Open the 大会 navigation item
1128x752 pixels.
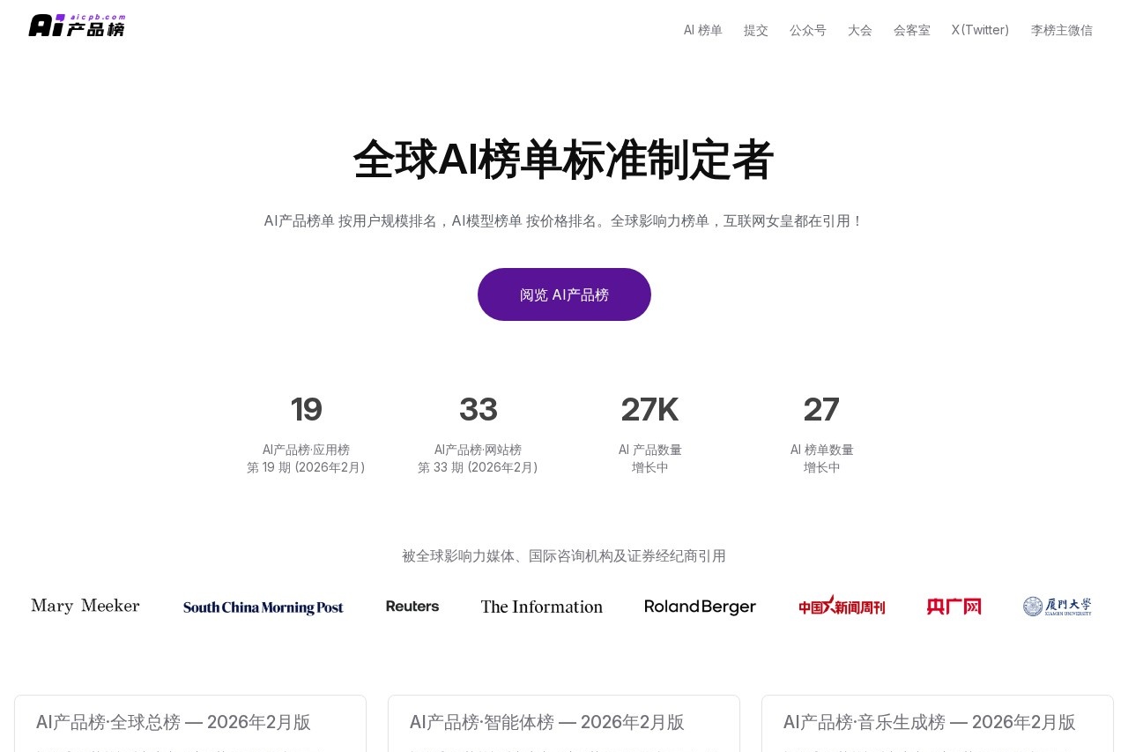pyautogui.click(x=859, y=30)
